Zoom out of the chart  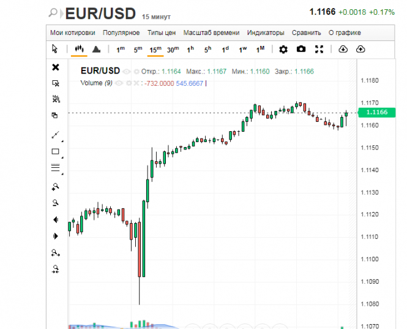point(55,203)
